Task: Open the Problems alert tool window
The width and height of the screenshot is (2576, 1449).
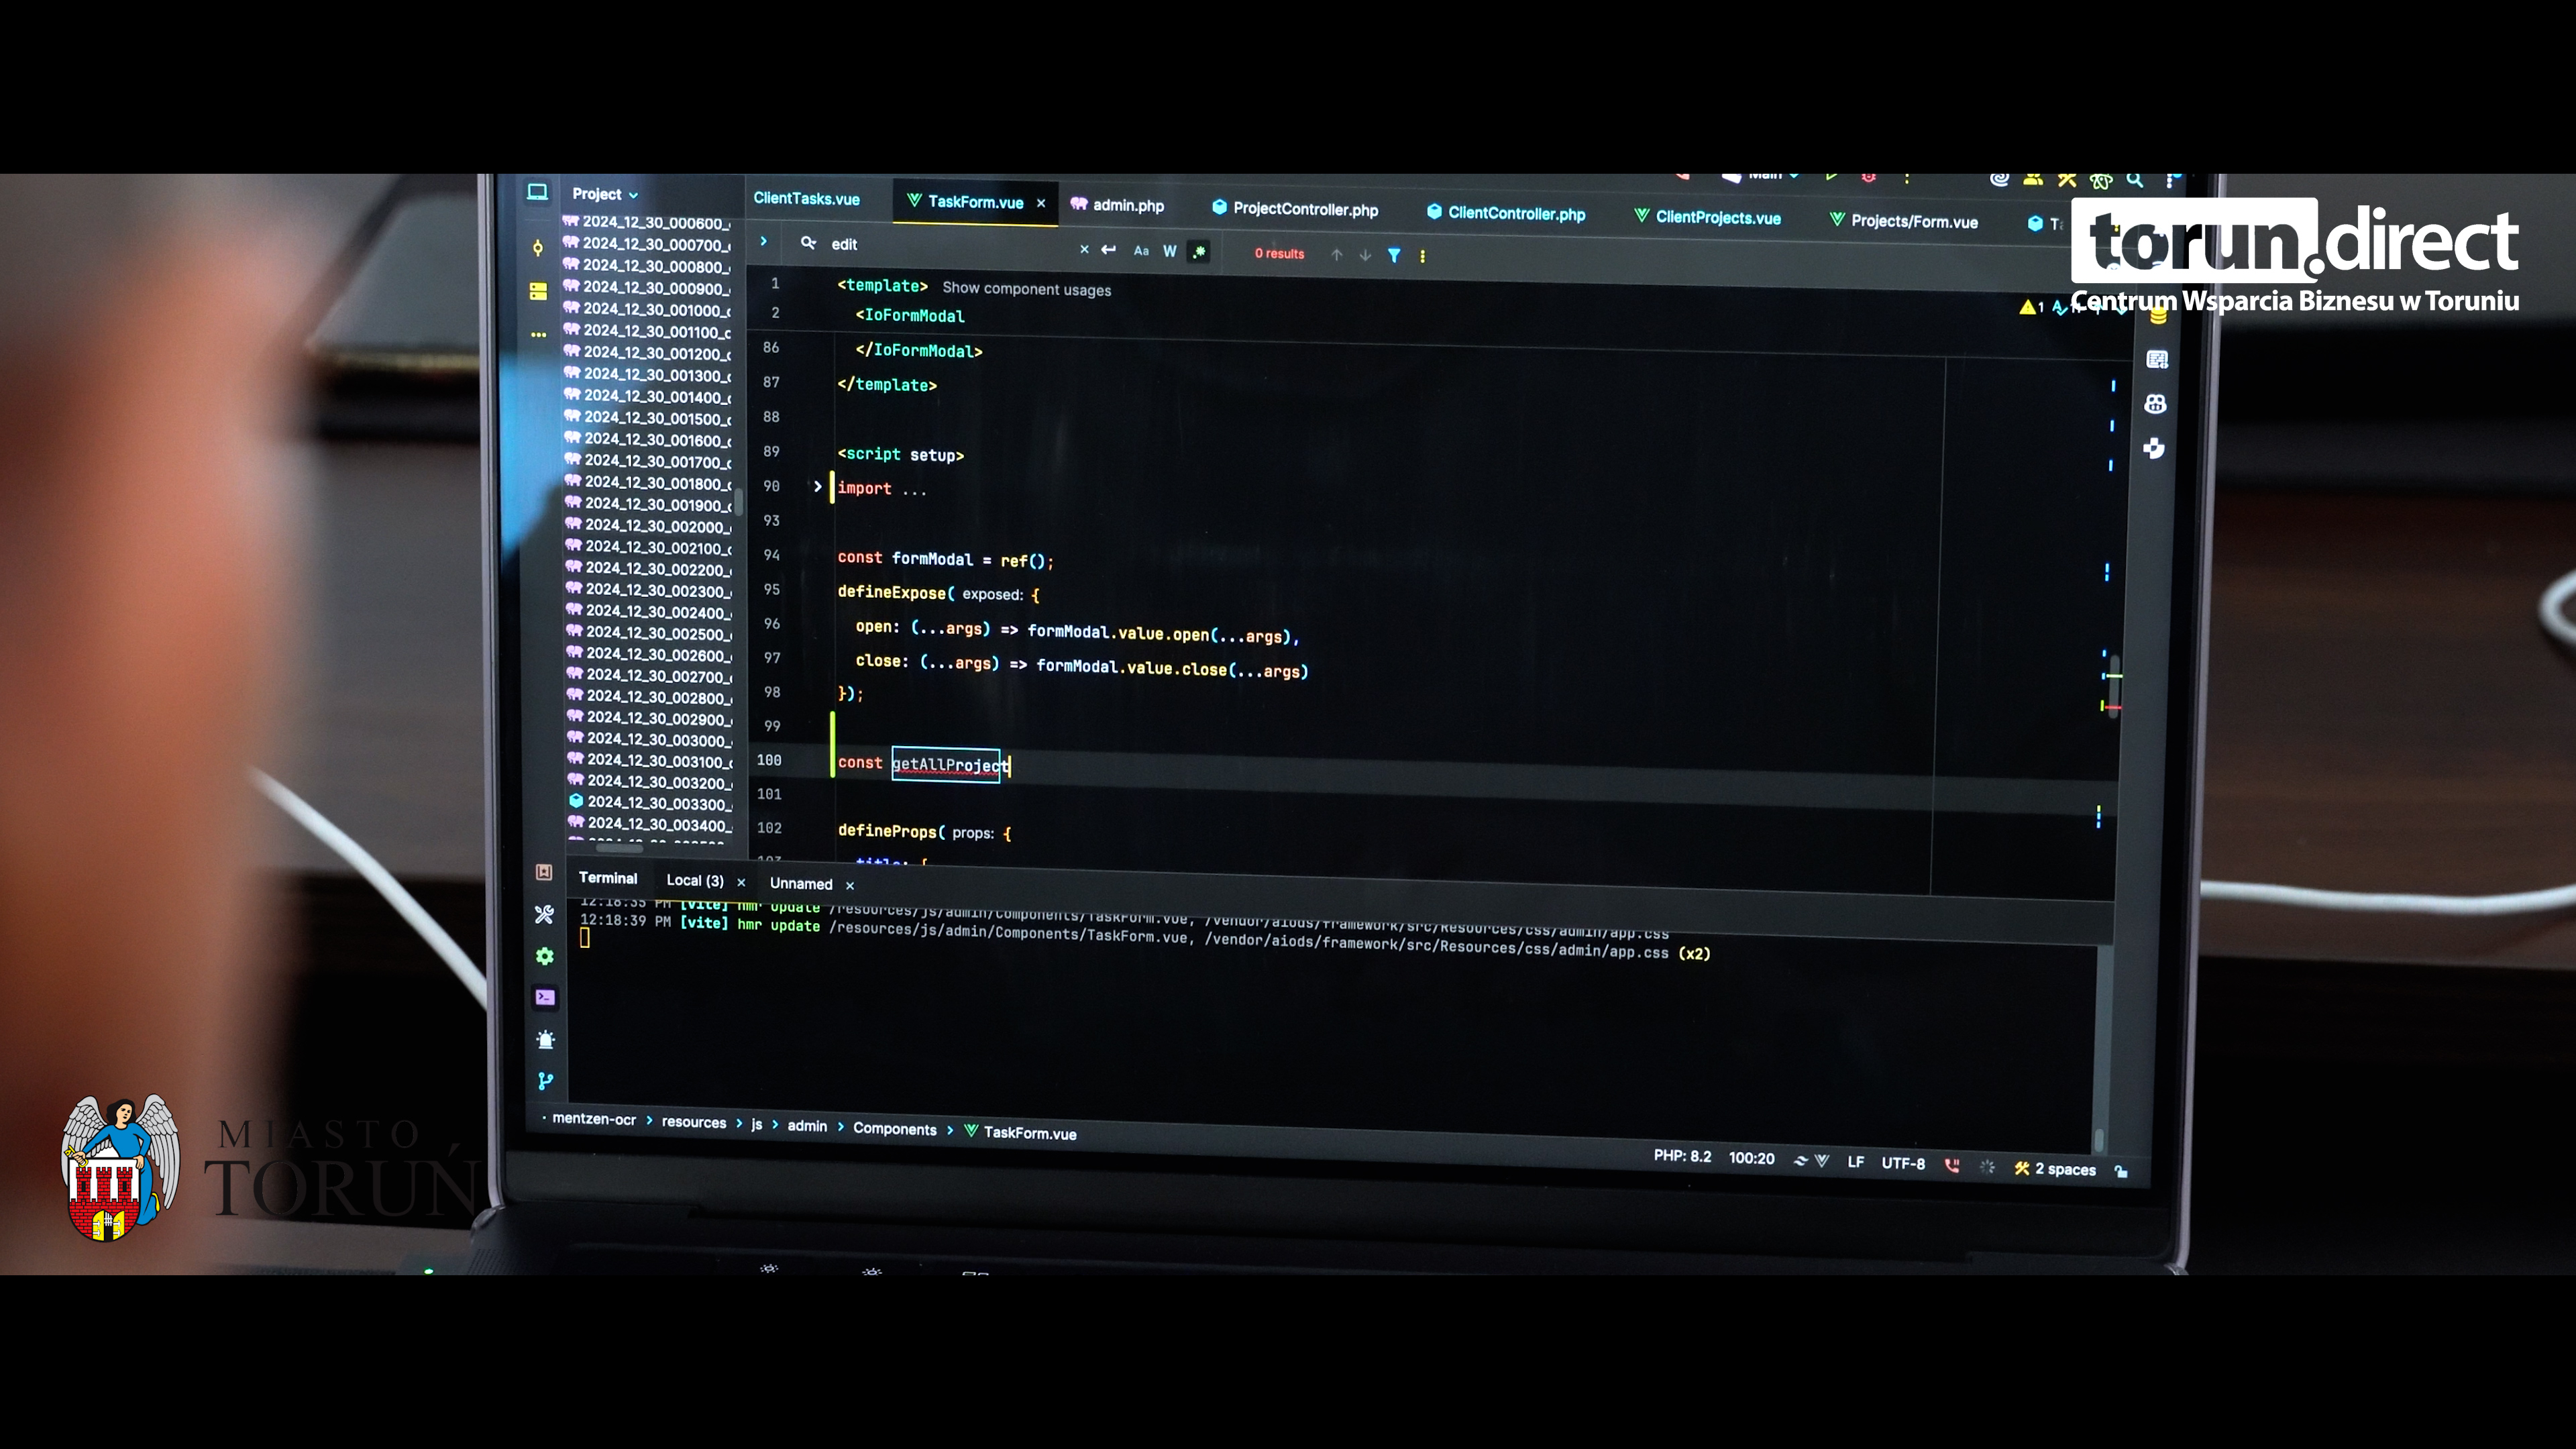Action: [x=545, y=1040]
